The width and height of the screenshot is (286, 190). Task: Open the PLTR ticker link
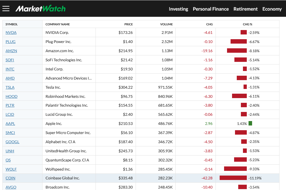pyautogui.click(x=10, y=105)
